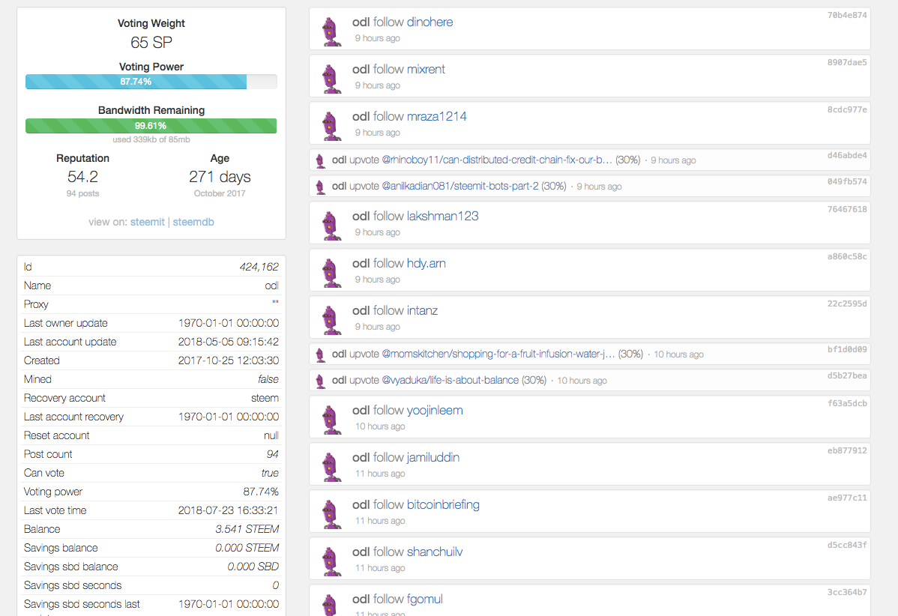Open rhinoboy11 can-distributed-credit-chain post link

496,160
